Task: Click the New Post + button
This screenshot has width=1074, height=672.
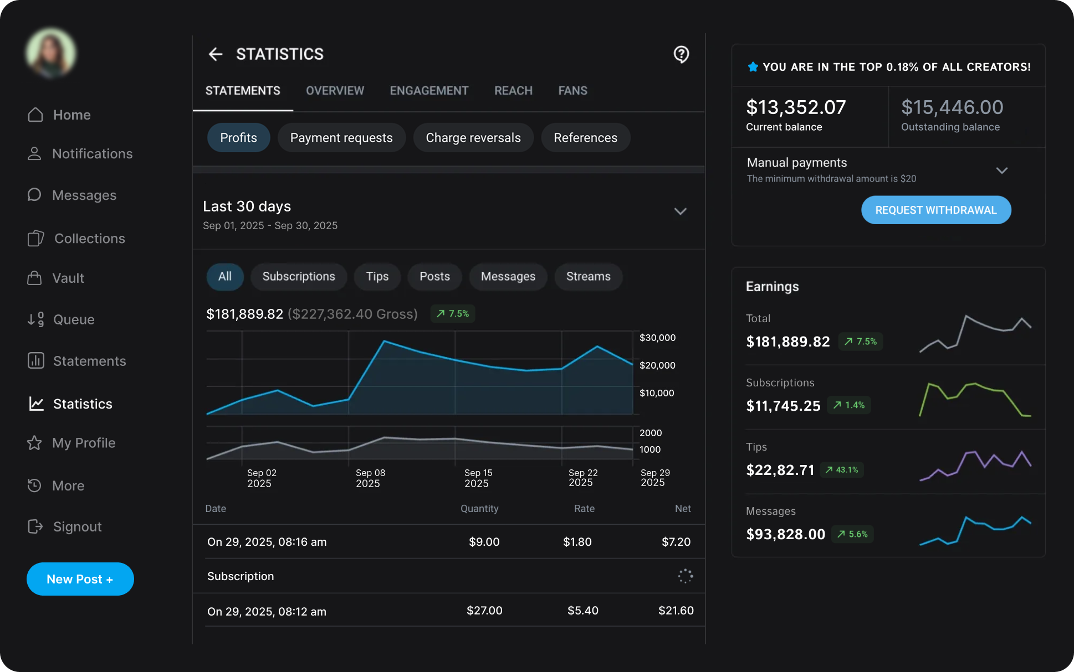Action: (x=80, y=579)
